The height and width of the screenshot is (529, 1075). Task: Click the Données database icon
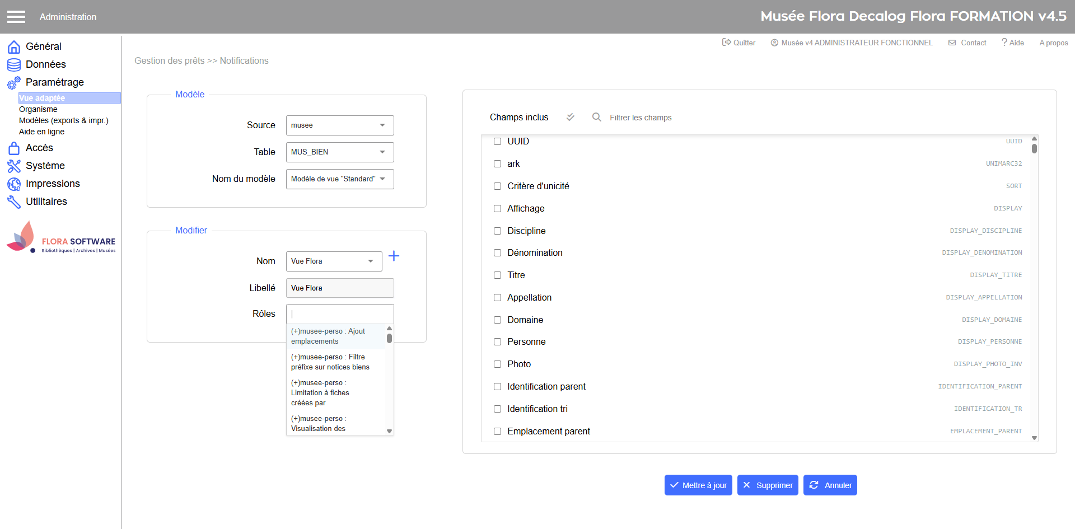(x=14, y=64)
